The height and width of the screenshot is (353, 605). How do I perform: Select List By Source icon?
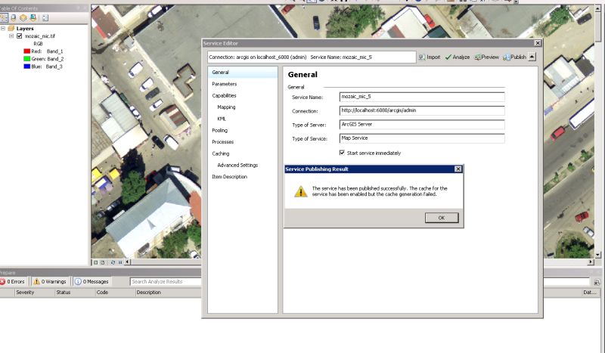tap(14, 17)
